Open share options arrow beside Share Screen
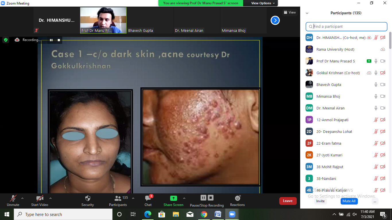 coord(184,198)
